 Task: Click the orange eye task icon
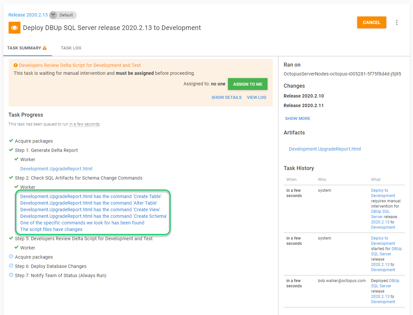coord(14,28)
